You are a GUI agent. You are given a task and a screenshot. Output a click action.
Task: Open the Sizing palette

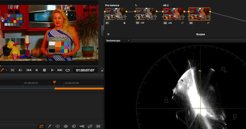[90, 126]
